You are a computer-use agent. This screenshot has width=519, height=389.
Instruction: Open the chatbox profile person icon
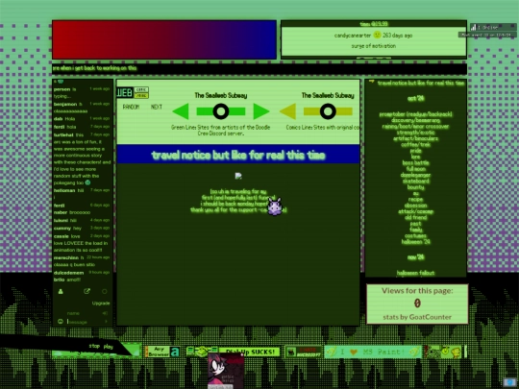pos(61,291)
